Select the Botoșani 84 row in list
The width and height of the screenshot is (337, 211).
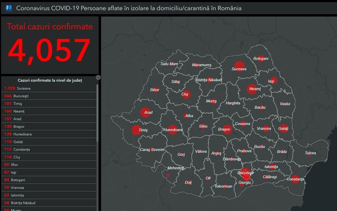point(49,180)
